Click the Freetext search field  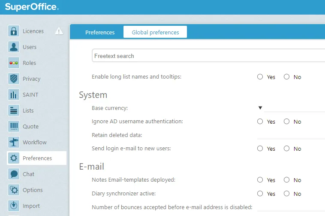pos(208,56)
